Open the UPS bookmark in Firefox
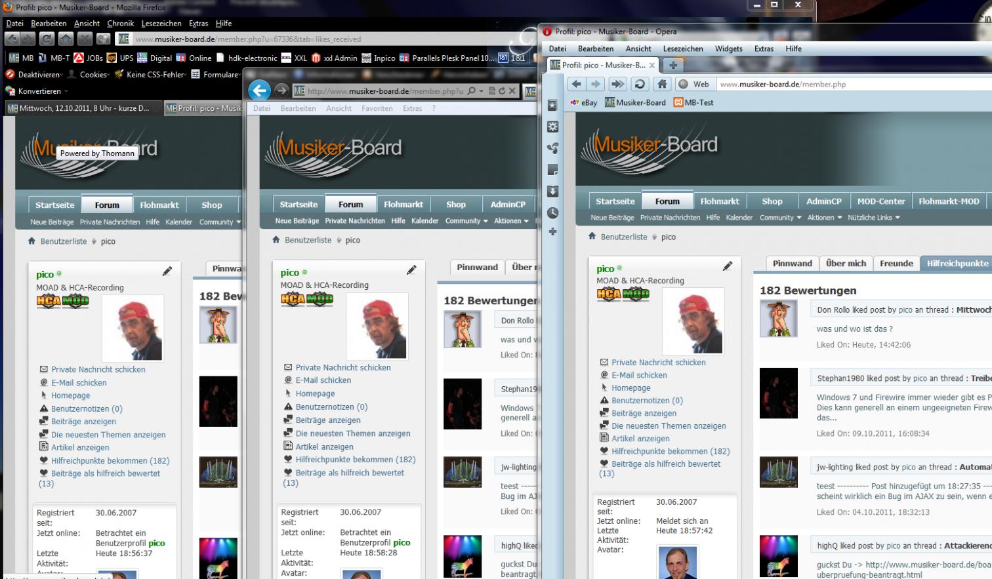The width and height of the screenshot is (992, 579). 120,58
